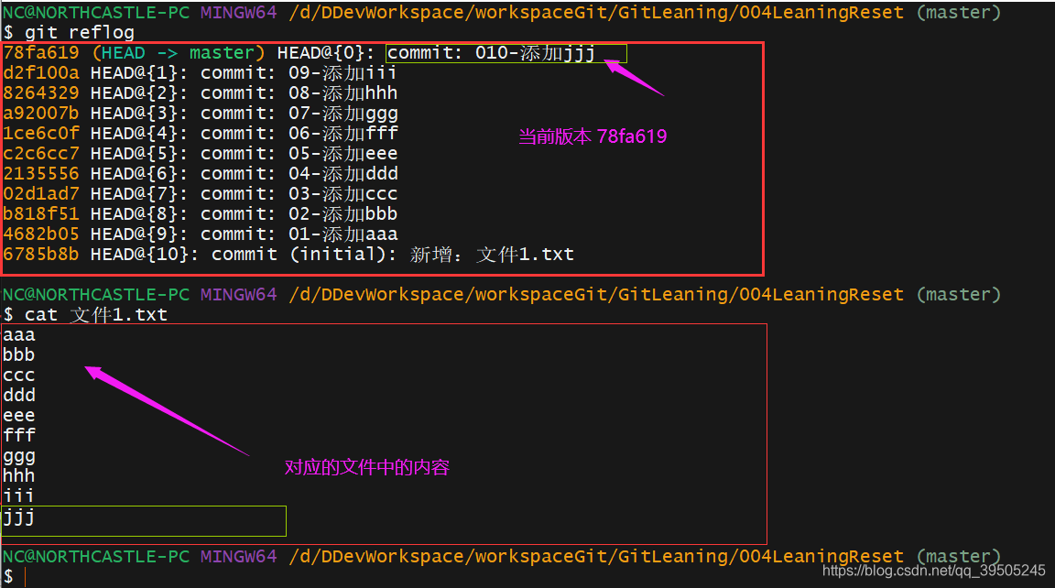
Task: Click the commit message "010-添加jjj"
Action: point(535,52)
